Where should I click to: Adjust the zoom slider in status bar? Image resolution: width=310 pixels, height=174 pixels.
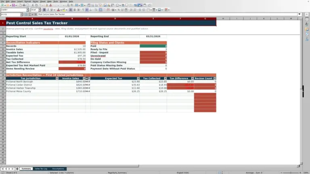pos(291,173)
